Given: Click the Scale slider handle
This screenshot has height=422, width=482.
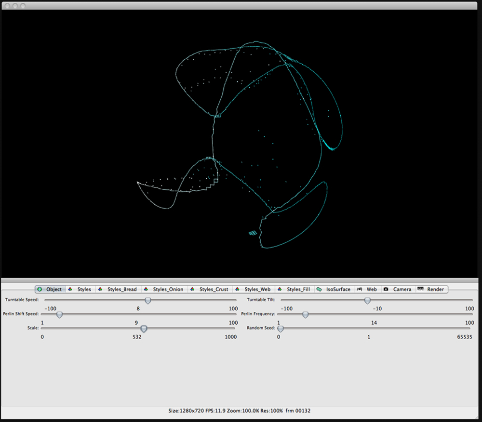Looking at the screenshot, I should [144, 329].
